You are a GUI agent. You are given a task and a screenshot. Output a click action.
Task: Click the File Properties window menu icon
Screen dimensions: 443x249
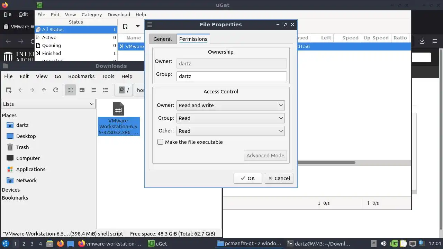(150, 25)
